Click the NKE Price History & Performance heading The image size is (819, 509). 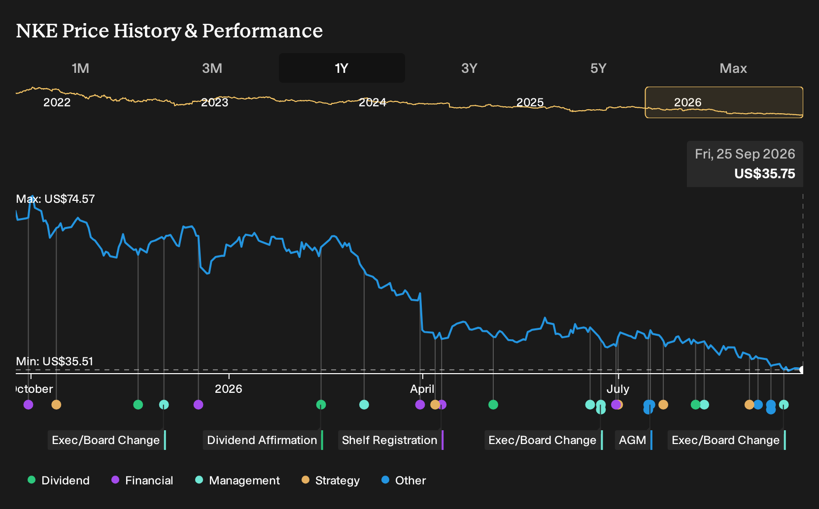[170, 31]
